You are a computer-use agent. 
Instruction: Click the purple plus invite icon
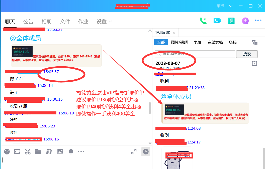tap(245, 21)
